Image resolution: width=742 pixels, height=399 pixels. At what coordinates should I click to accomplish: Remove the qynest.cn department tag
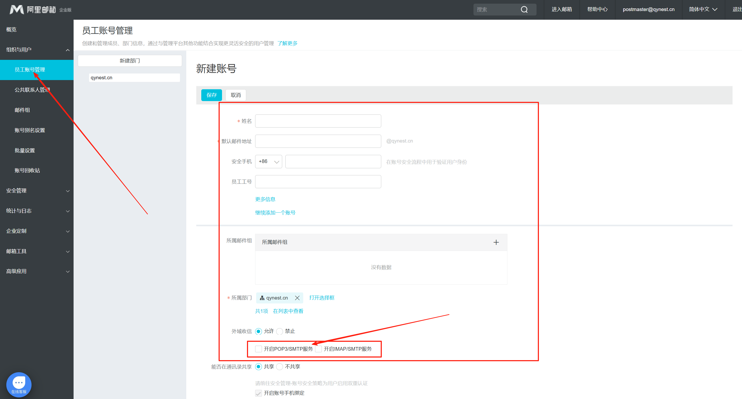pyautogui.click(x=297, y=298)
